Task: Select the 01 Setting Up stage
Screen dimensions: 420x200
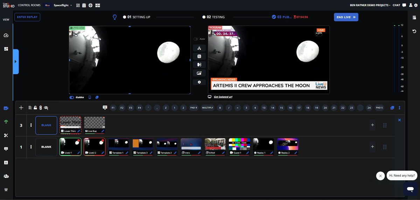Action: pos(136,17)
